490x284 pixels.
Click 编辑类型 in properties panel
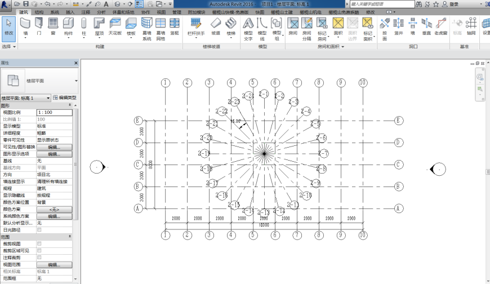(x=65, y=97)
